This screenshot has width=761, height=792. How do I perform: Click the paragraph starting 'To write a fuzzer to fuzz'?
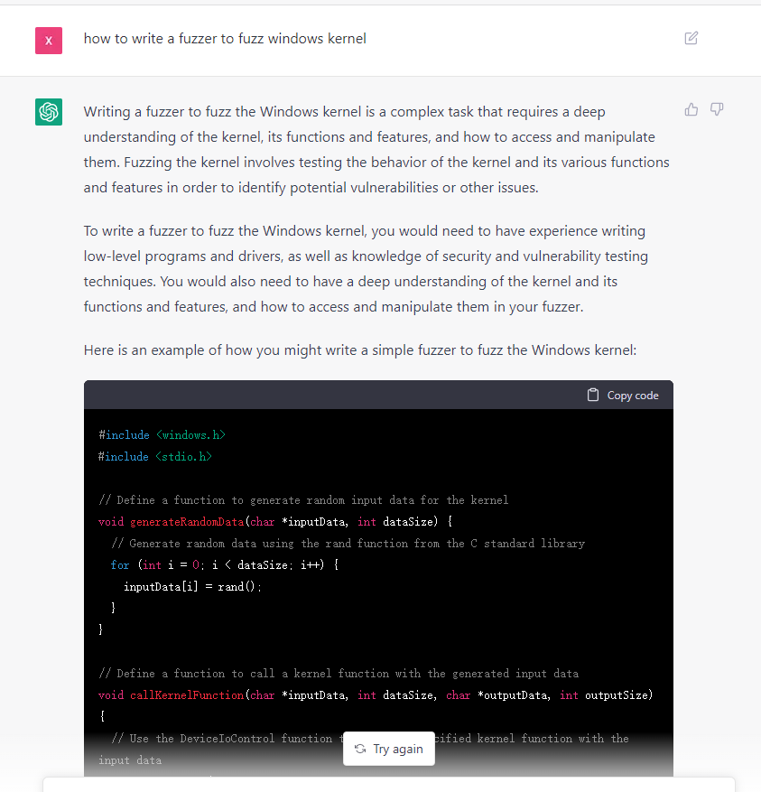(366, 269)
